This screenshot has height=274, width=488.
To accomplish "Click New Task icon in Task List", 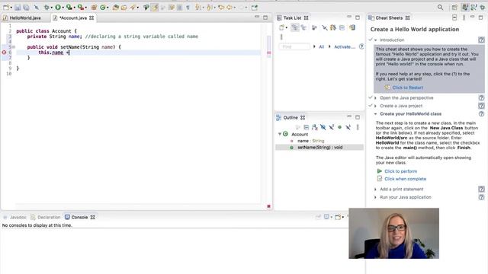I will pos(281,27).
